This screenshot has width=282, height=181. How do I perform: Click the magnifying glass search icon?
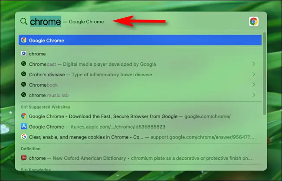(x=24, y=22)
